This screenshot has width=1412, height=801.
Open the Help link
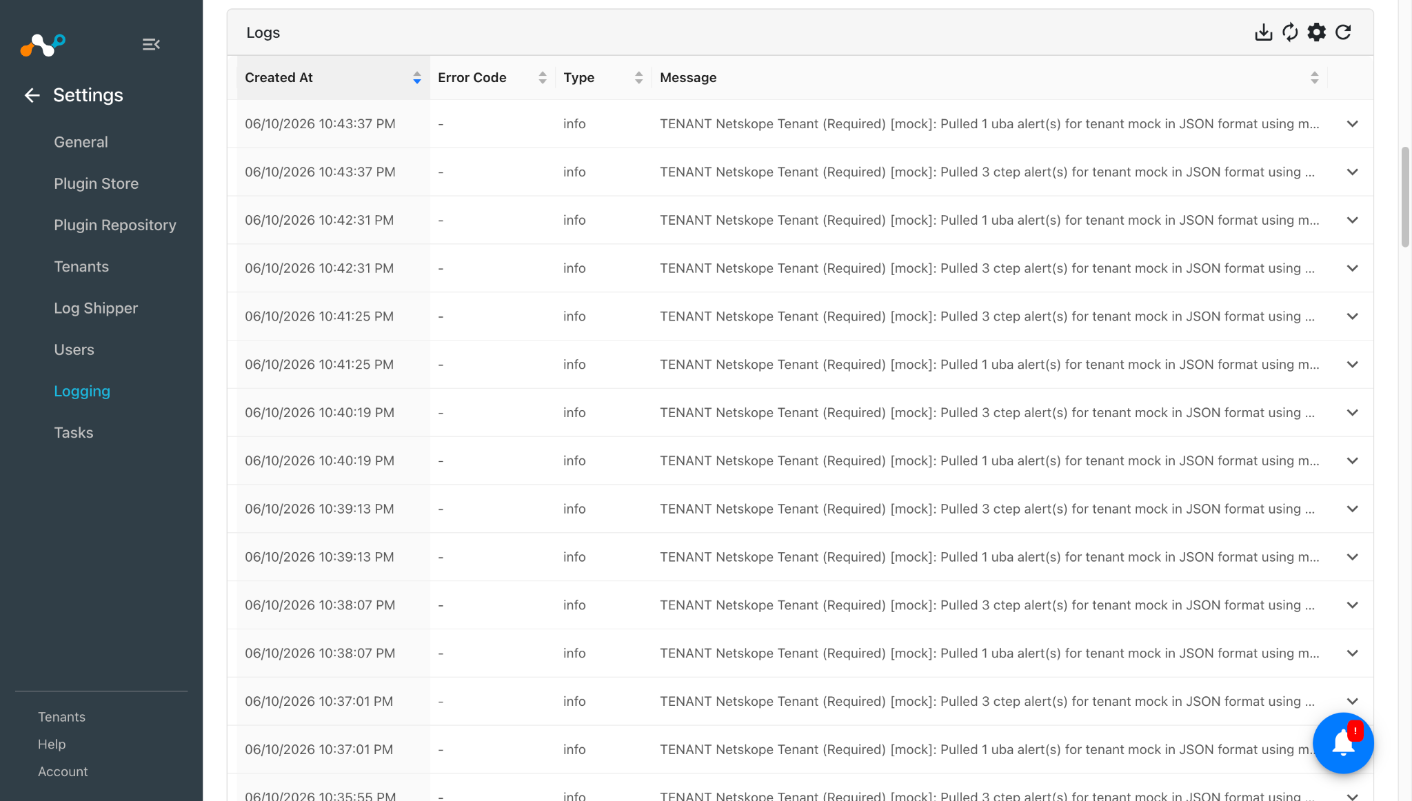click(x=52, y=744)
